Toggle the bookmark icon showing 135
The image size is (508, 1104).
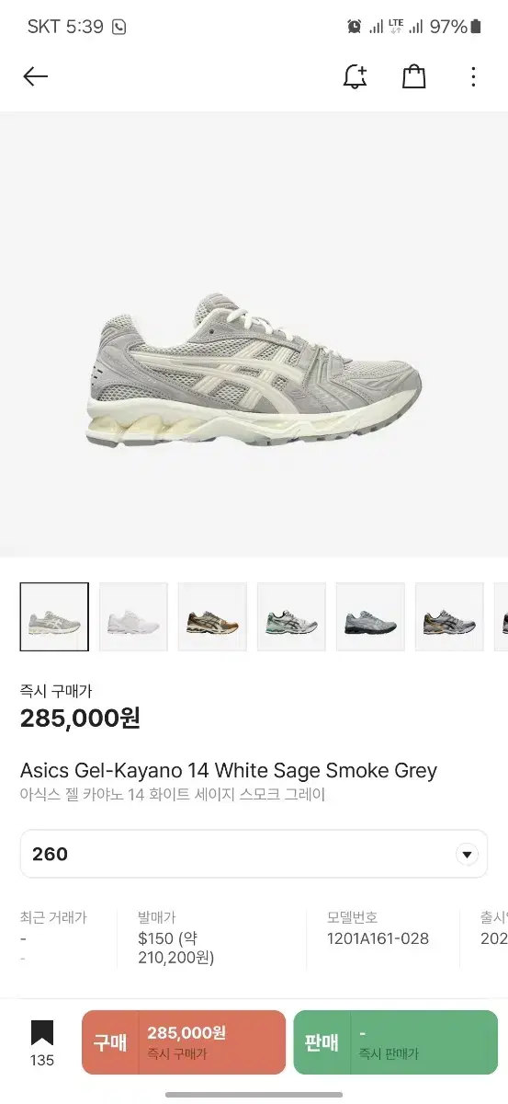point(42,1042)
